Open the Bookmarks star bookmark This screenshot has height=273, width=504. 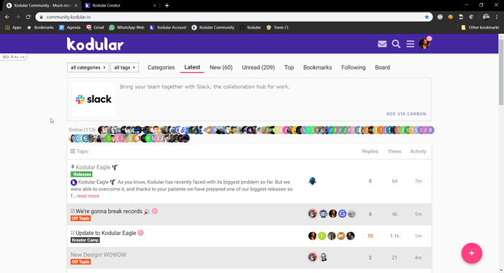40,28
